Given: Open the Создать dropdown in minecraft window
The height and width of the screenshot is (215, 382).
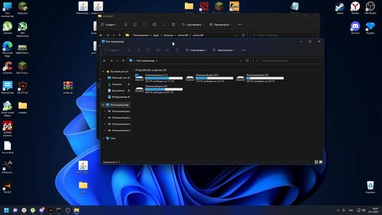Looking at the screenshot, I should (109, 24).
